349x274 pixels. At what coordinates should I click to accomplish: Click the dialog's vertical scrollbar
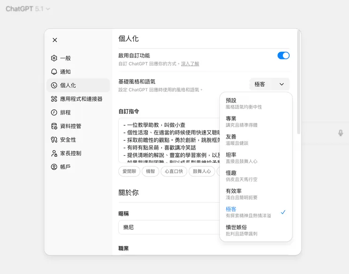pos(299,82)
